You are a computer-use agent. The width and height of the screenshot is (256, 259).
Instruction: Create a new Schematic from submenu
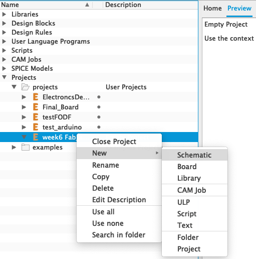point(195,155)
